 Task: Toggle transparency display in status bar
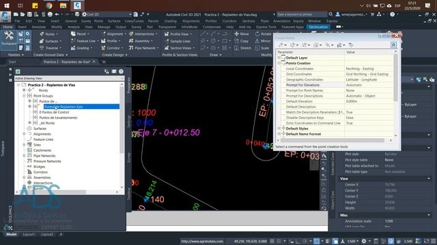335,241
